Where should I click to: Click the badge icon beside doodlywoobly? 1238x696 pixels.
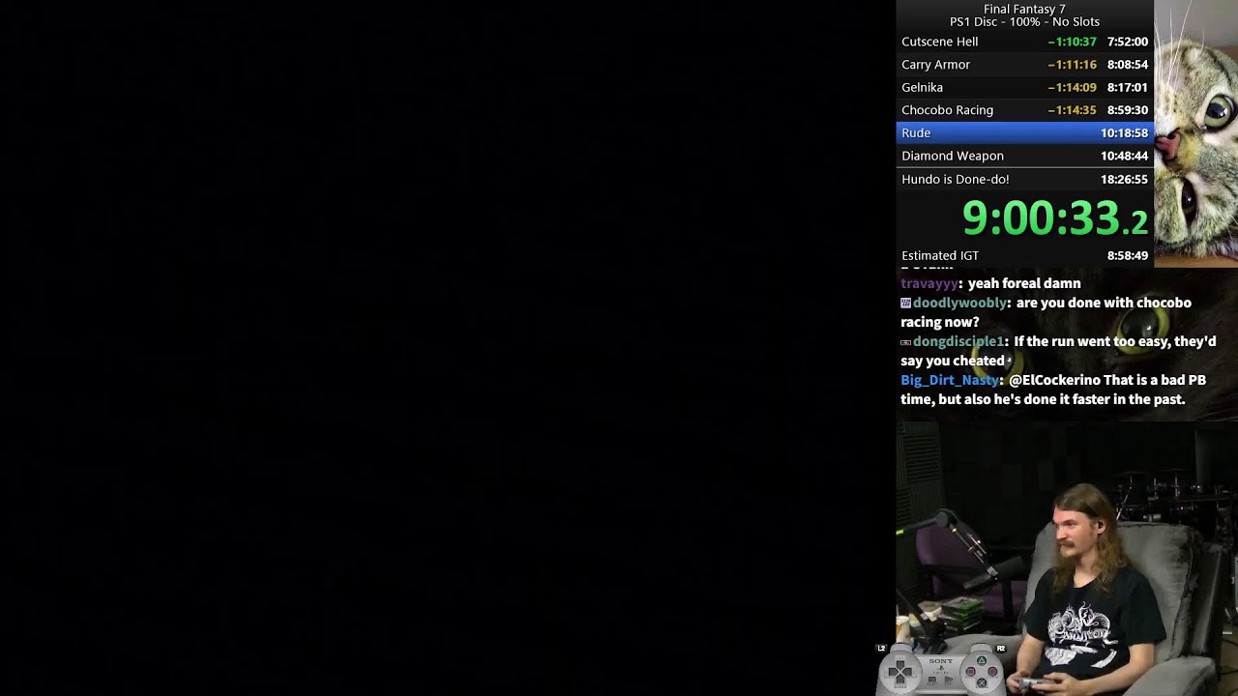(905, 303)
